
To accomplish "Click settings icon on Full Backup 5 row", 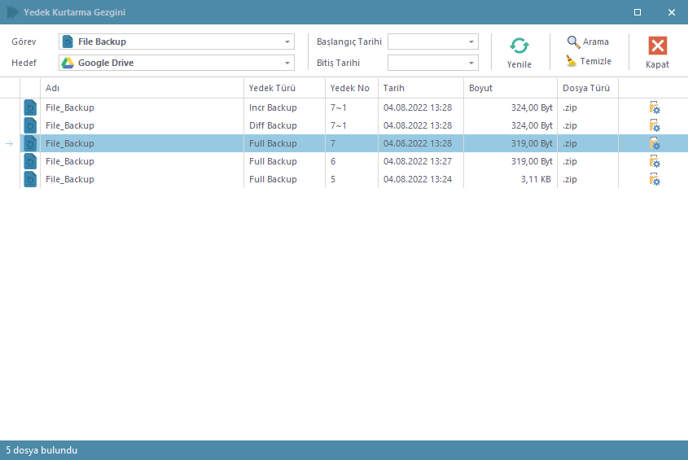I will coord(654,179).
